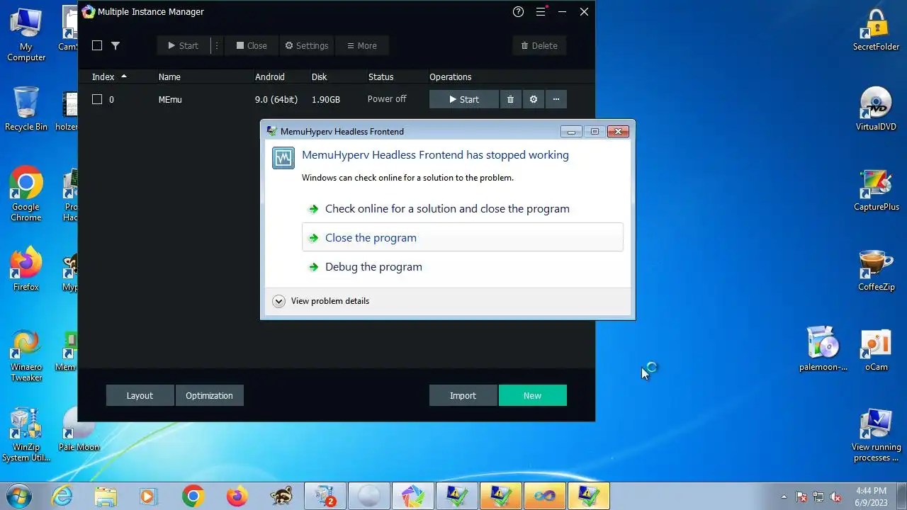Choose Close the program option
Viewport: 907px width, 510px height.
click(x=463, y=237)
